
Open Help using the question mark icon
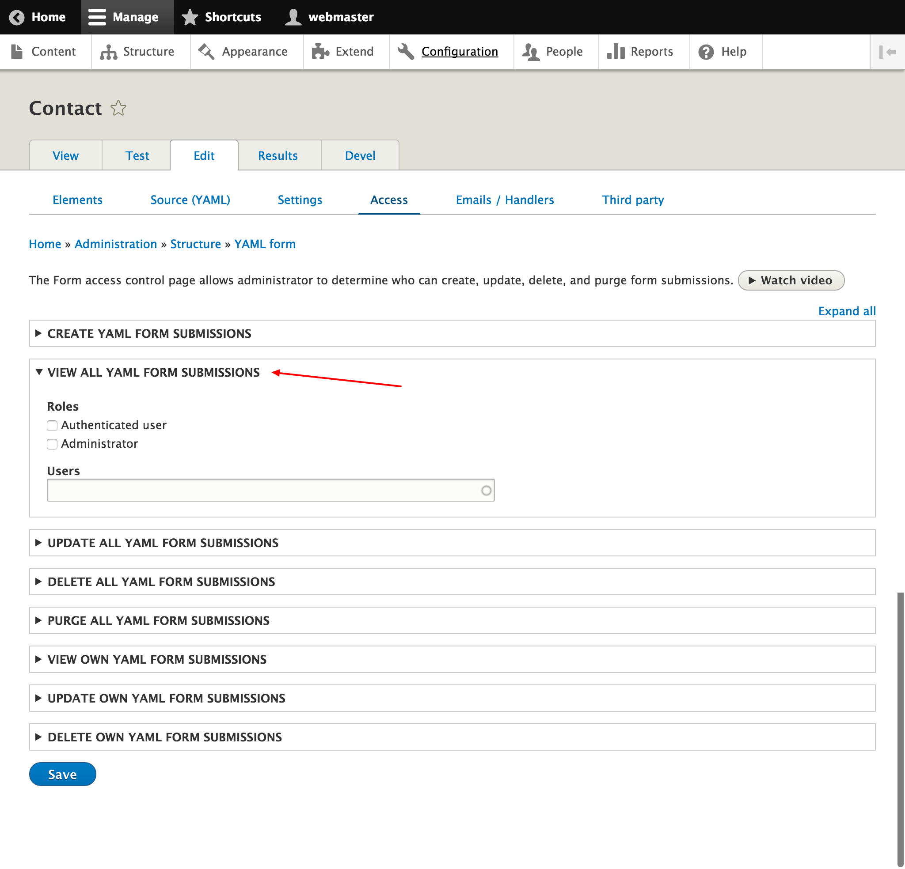(x=706, y=51)
